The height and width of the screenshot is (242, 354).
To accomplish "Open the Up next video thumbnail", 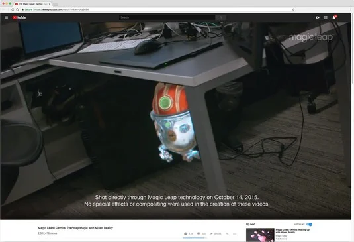I will [260, 235].
